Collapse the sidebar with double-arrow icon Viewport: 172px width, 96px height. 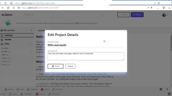[31, 30]
